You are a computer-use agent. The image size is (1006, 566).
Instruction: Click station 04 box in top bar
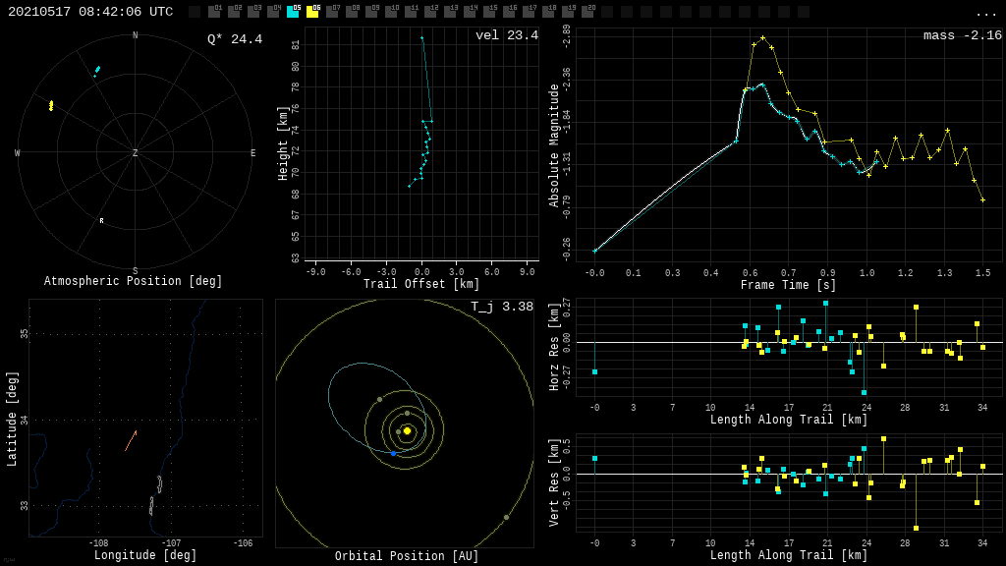point(273,12)
